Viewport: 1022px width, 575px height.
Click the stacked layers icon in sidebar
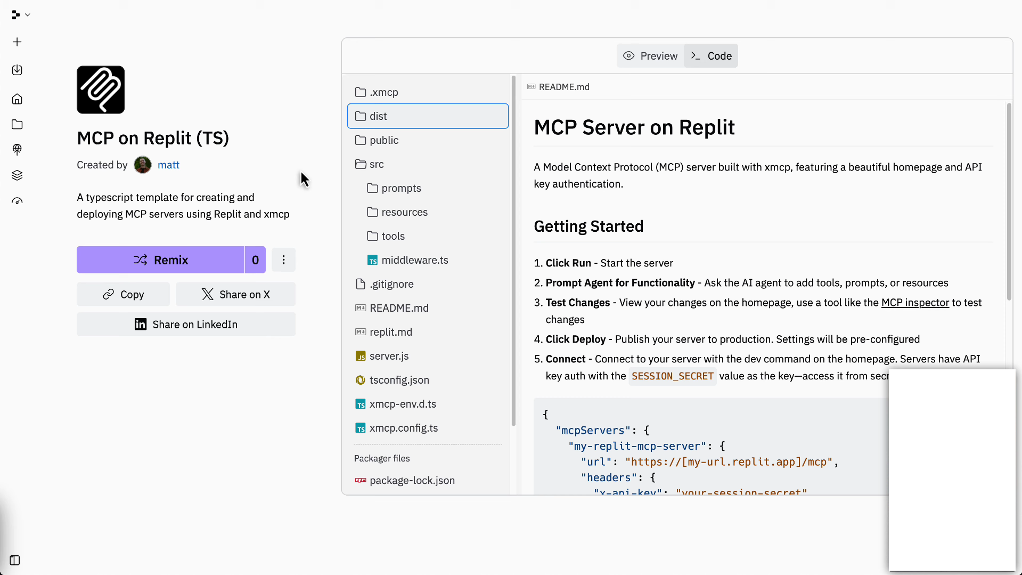(x=17, y=175)
